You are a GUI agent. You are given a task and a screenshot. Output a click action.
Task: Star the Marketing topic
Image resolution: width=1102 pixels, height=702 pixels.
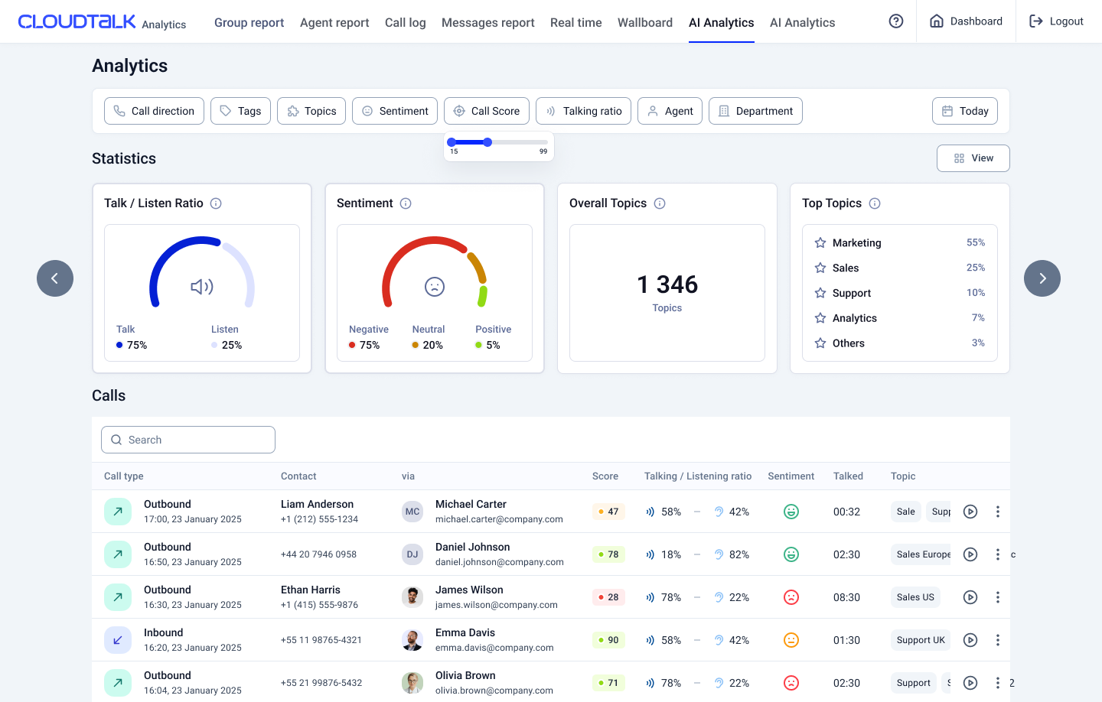[x=820, y=242]
